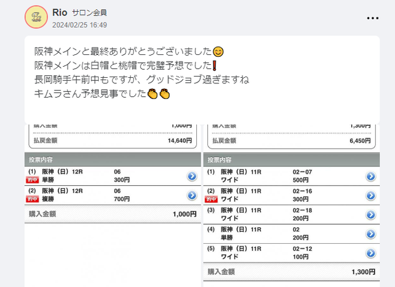
Task: Click right purchase total 1,300円
Action: pos(364,272)
